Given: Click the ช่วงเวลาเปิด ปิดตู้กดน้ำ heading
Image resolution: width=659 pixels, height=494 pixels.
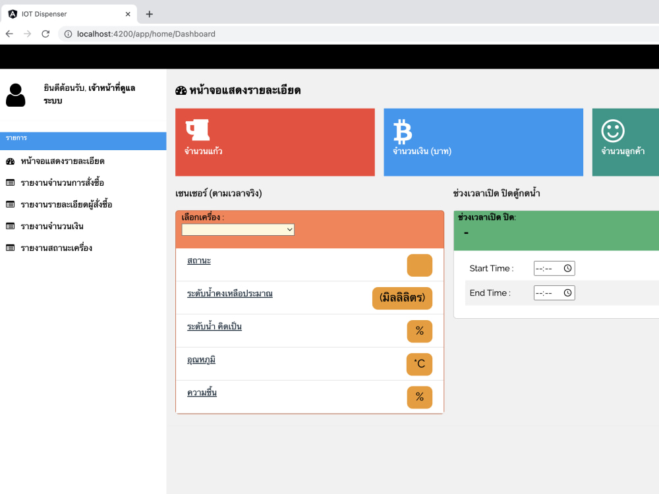Looking at the screenshot, I should (x=496, y=194).
